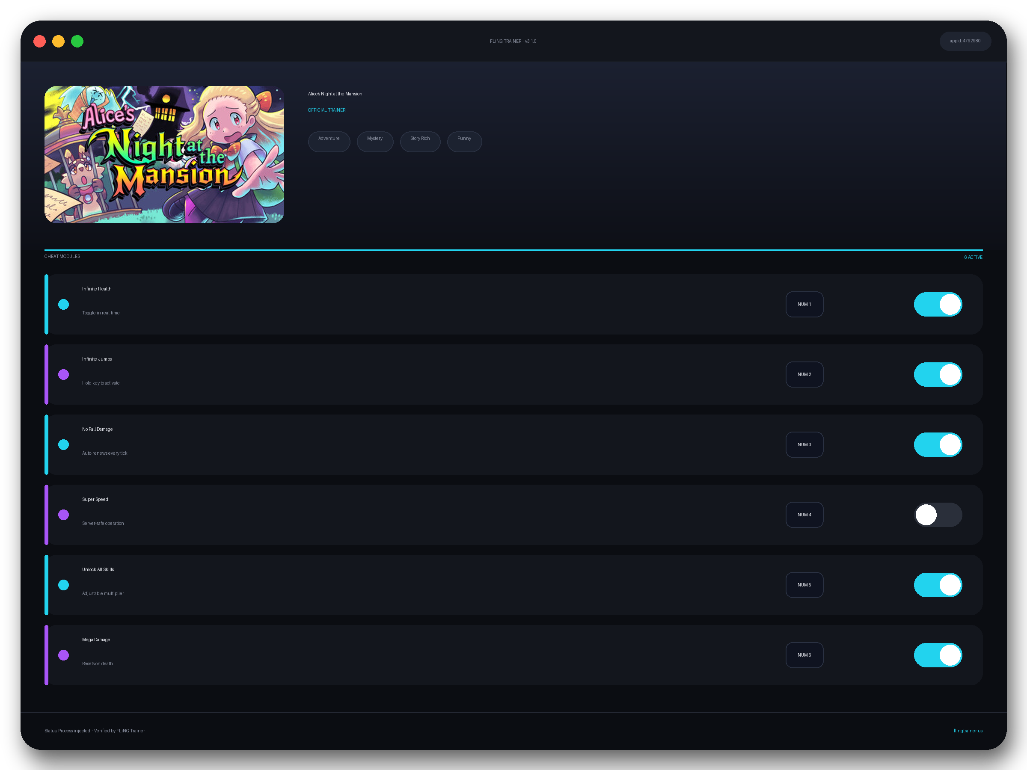Click the 6 ACTIVE counter
Image resolution: width=1027 pixels, height=770 pixels.
[973, 257]
